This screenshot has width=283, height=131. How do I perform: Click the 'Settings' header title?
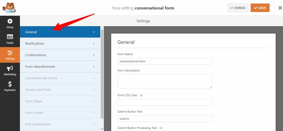point(143,21)
